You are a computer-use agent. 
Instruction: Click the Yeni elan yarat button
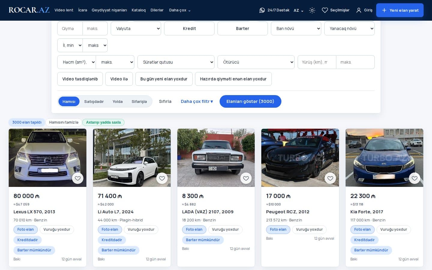[x=400, y=10]
